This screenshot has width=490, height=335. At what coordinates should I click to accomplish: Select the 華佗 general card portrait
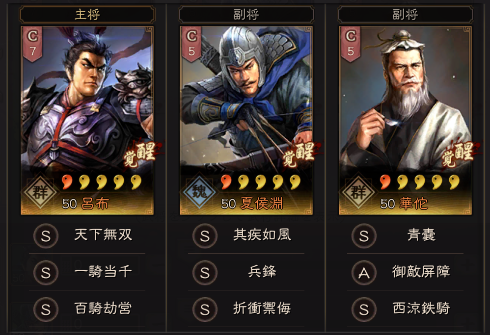406,121
